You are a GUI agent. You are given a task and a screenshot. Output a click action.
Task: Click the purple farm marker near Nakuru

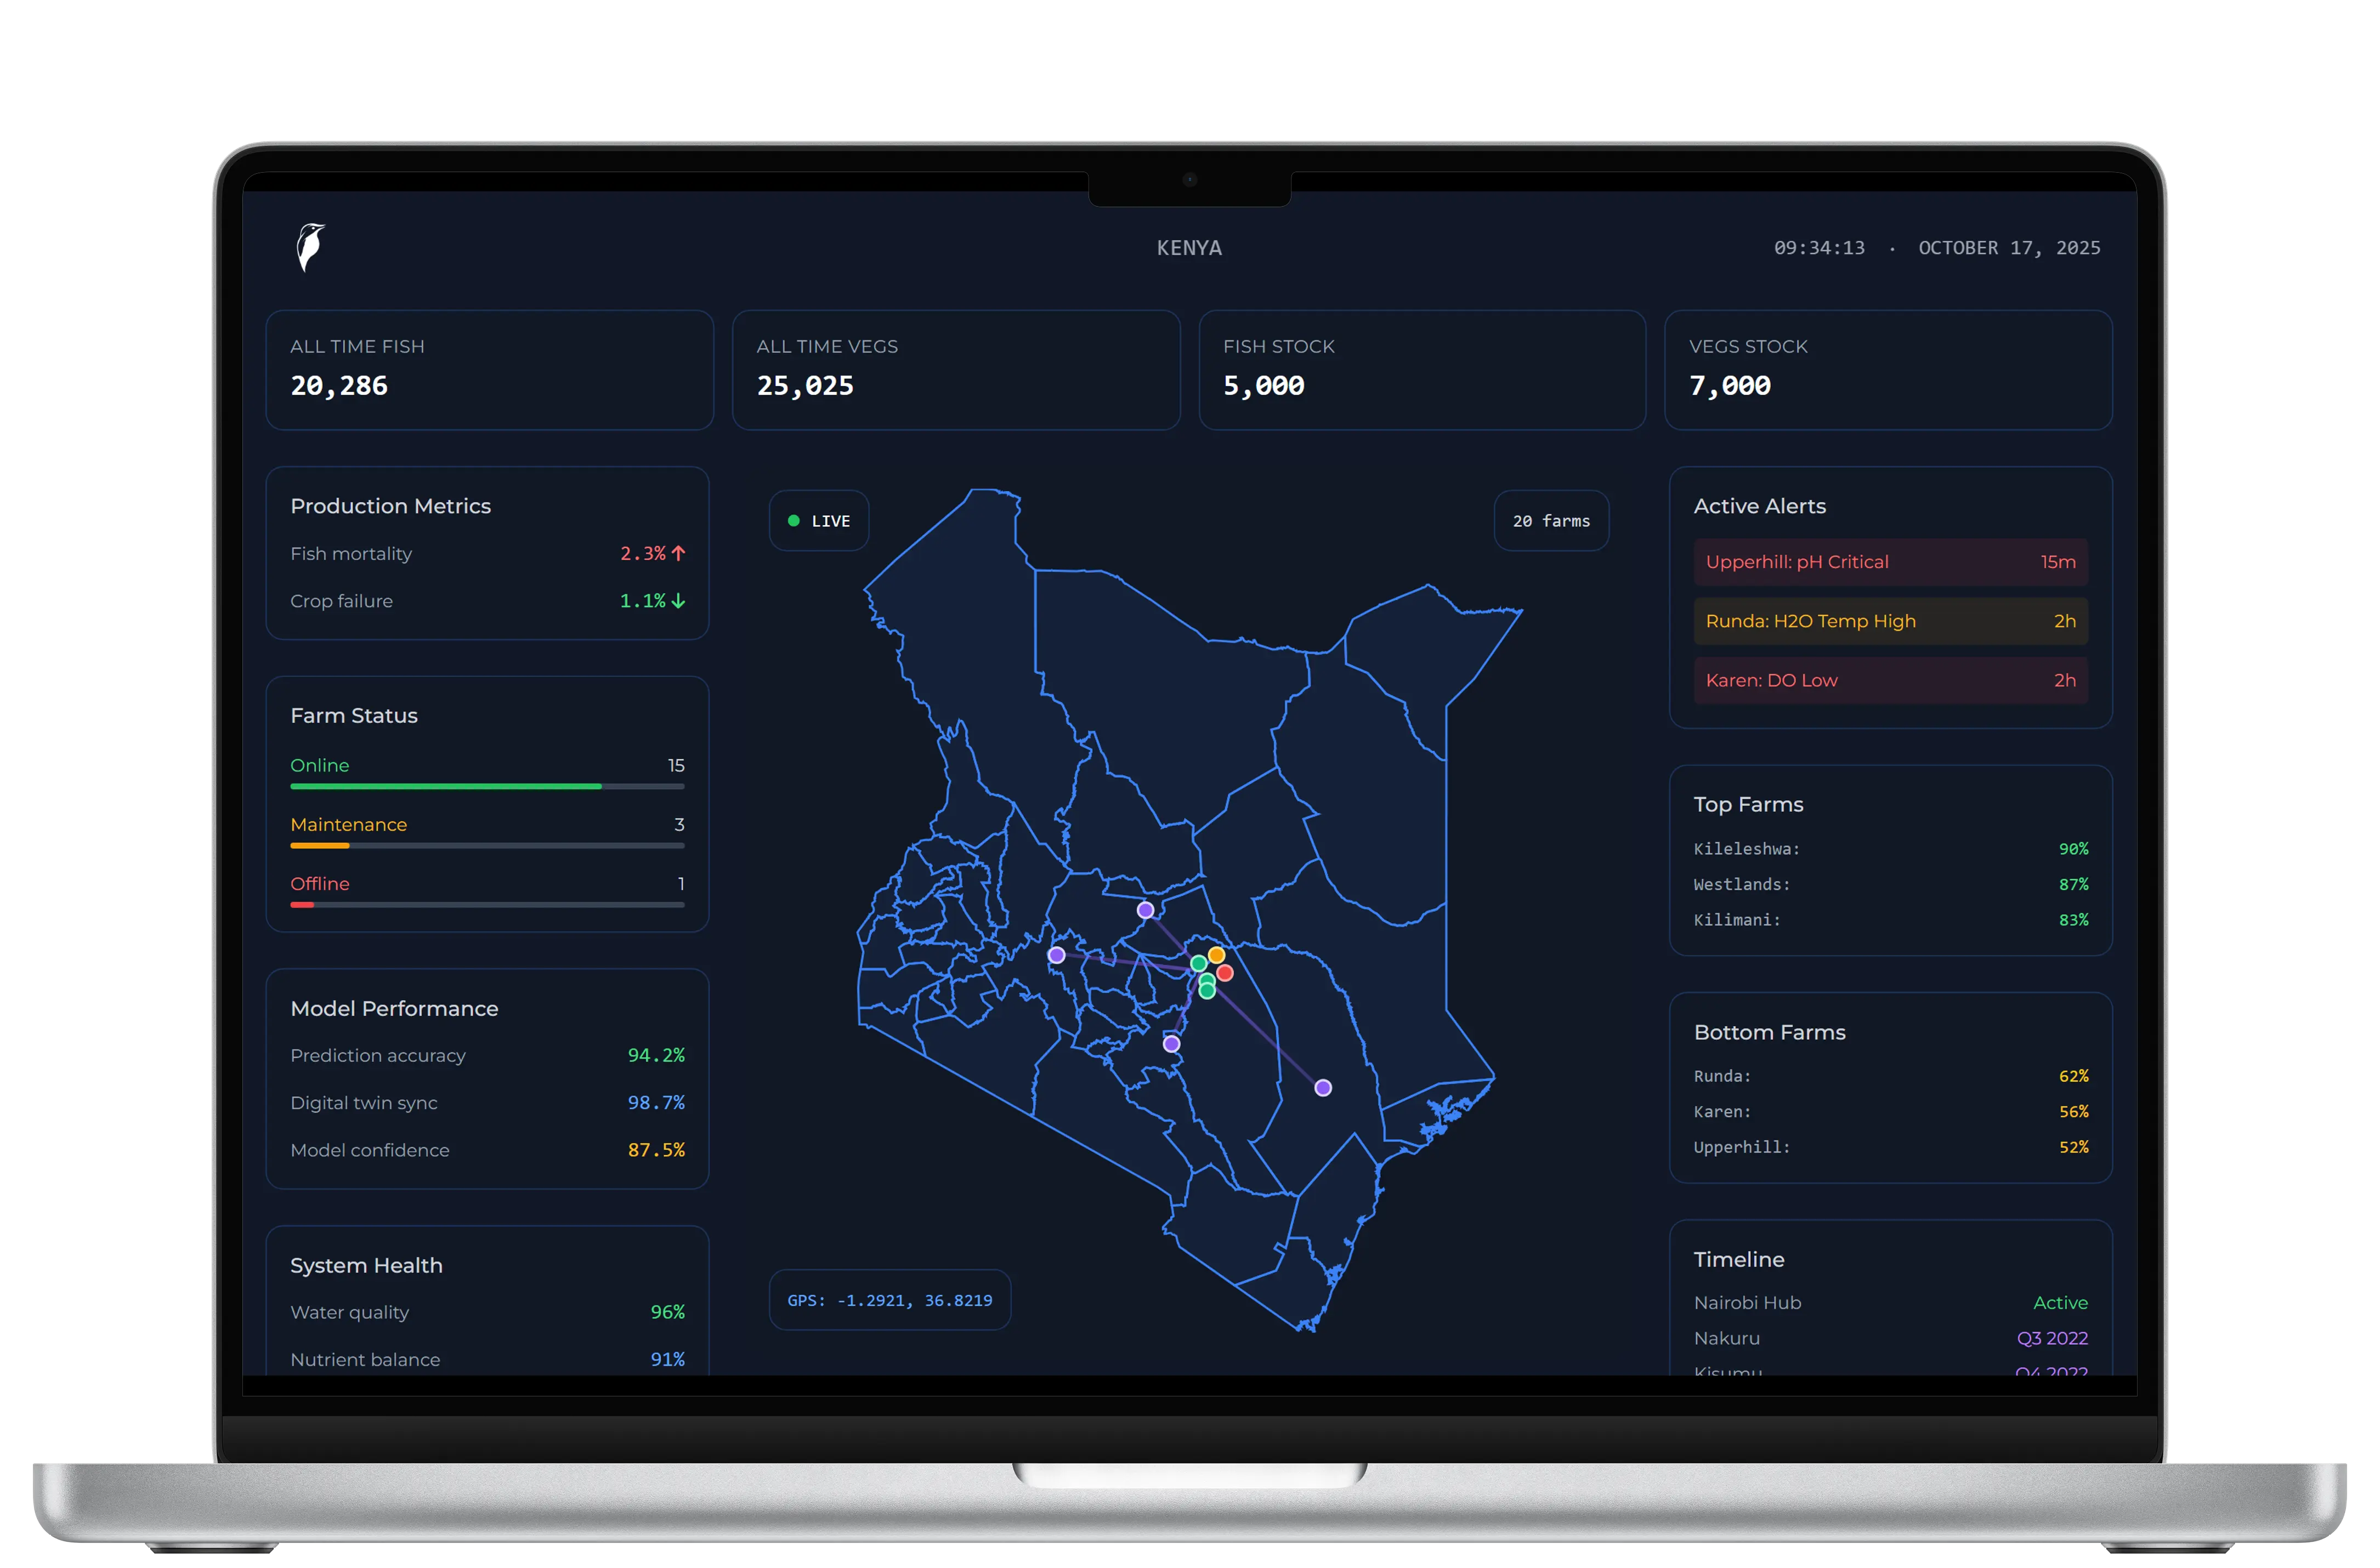[x=1056, y=954]
